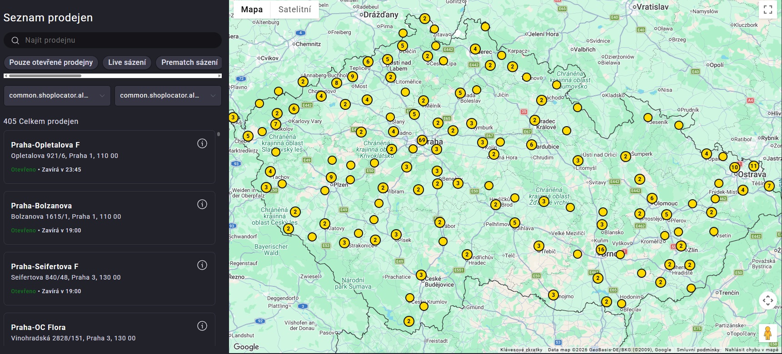The image size is (782, 354).
Task: Toggle Live sázení filter
Action: [127, 62]
